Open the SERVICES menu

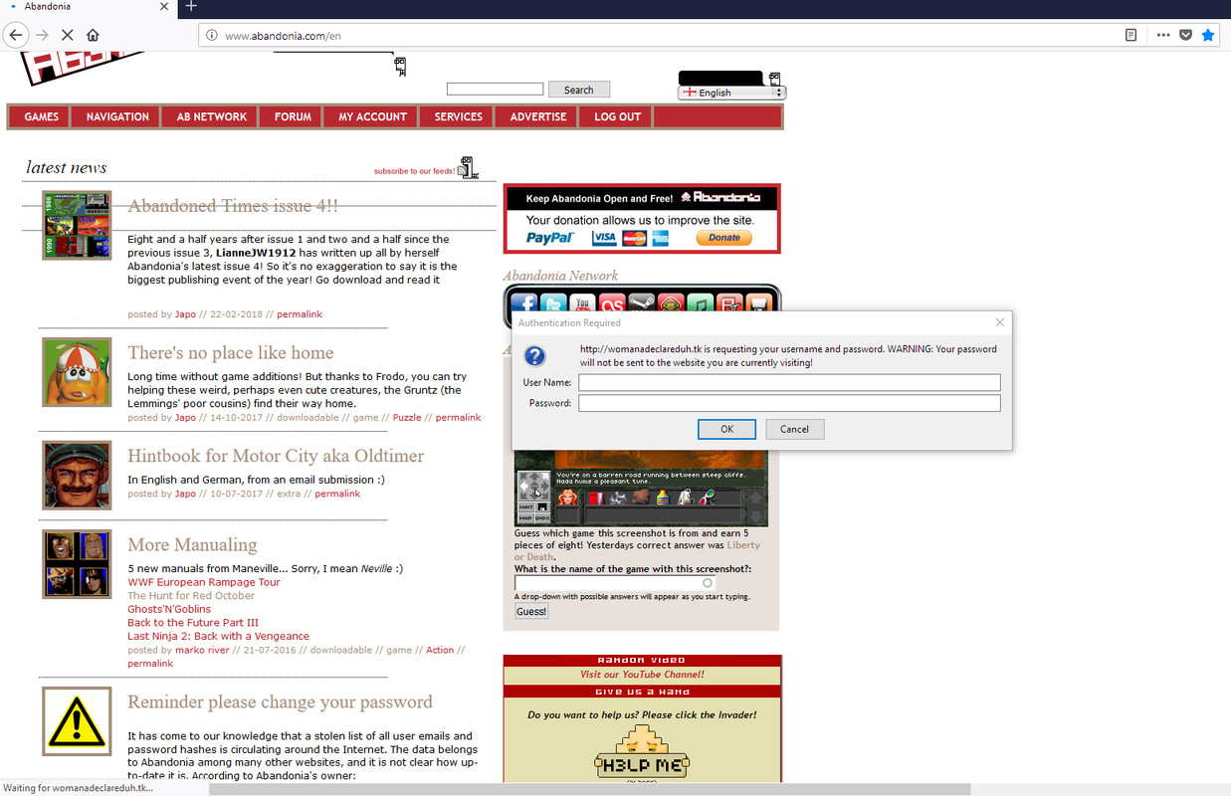click(x=458, y=116)
